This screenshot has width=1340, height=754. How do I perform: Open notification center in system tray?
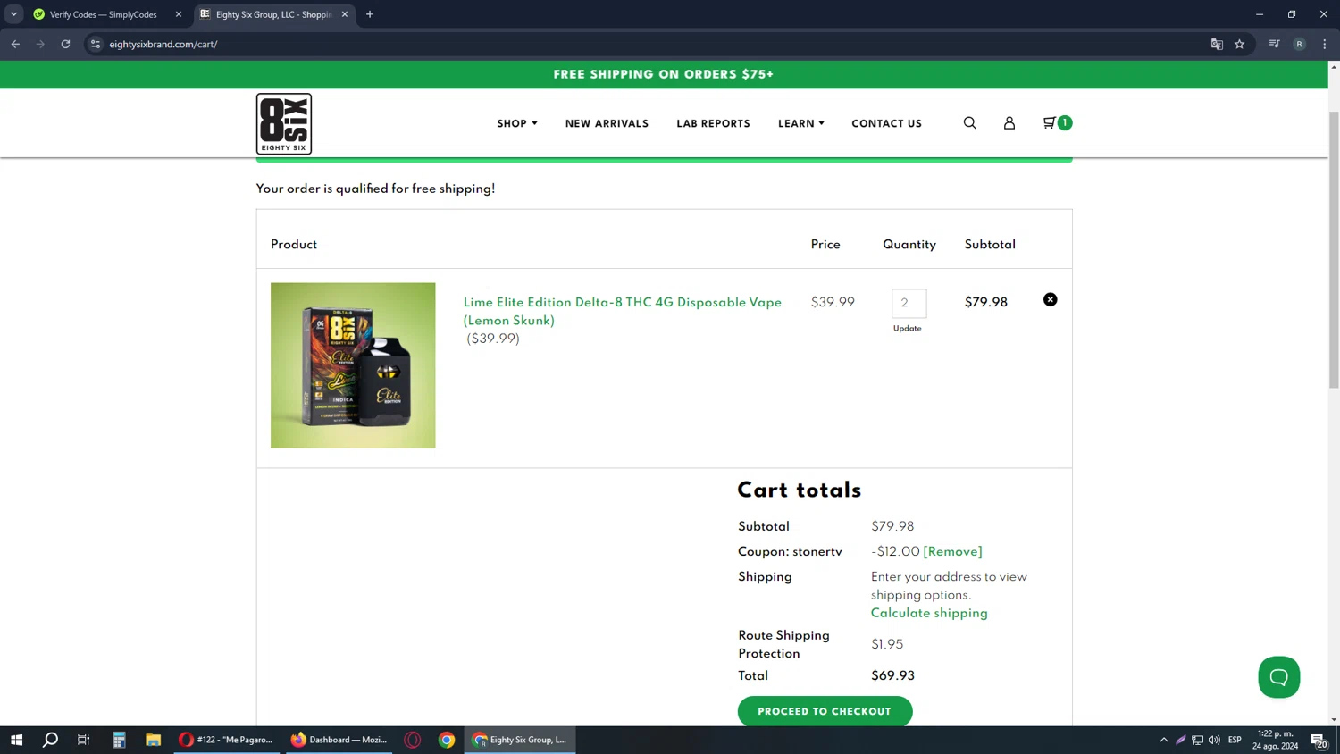(1319, 740)
